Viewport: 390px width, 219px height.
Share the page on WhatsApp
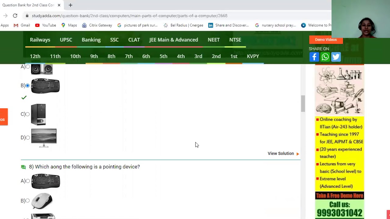(x=325, y=57)
